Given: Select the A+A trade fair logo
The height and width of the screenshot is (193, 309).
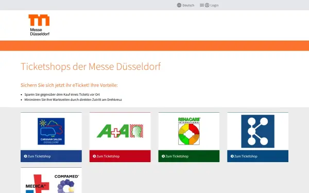Looking at the screenshot, I should [120, 131].
